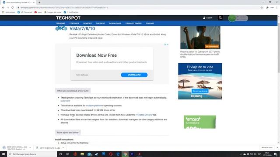Open the Downloads menu item

pos(115,23)
